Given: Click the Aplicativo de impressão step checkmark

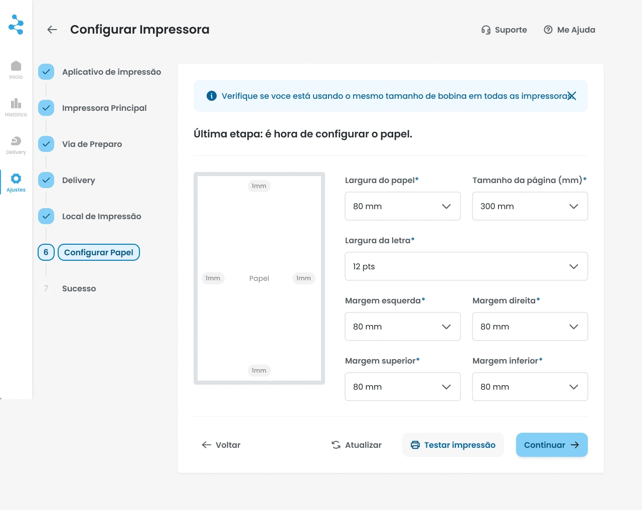Looking at the screenshot, I should point(46,72).
